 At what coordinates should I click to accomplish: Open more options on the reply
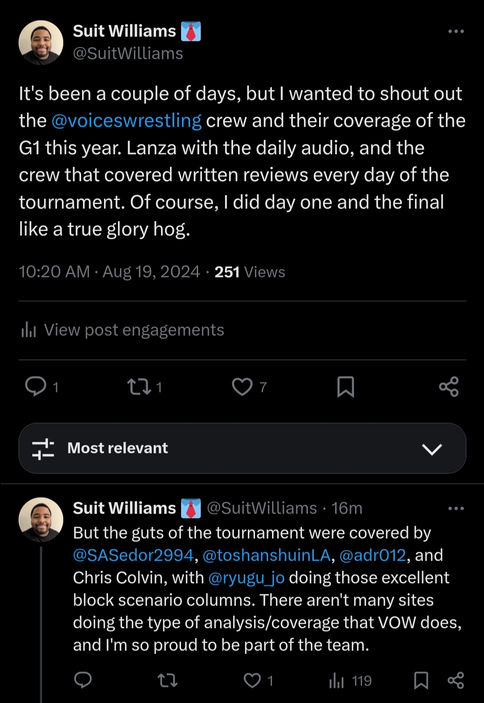pos(456,509)
